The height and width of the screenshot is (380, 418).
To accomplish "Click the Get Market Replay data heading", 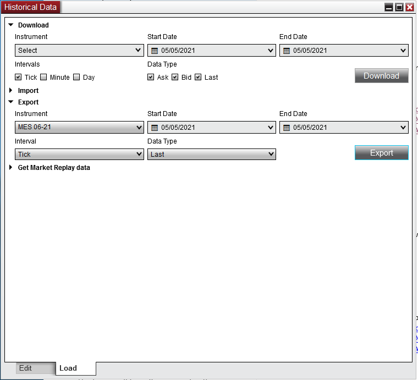I will [x=54, y=168].
